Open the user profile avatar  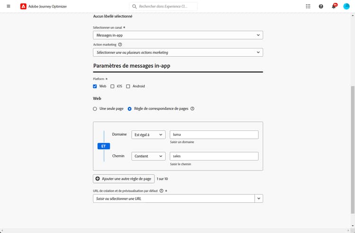pos(346,7)
